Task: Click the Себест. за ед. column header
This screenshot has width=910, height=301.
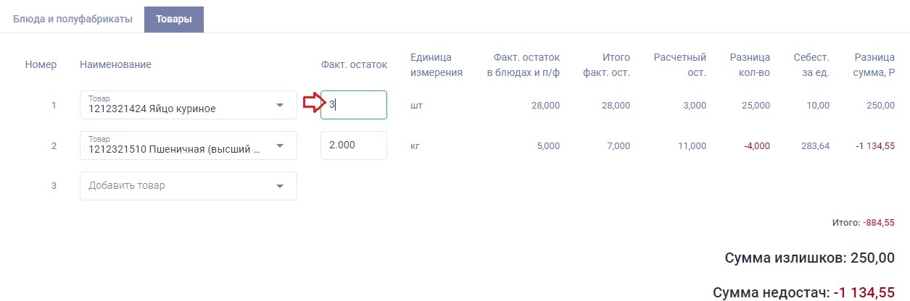Action: tap(811, 64)
